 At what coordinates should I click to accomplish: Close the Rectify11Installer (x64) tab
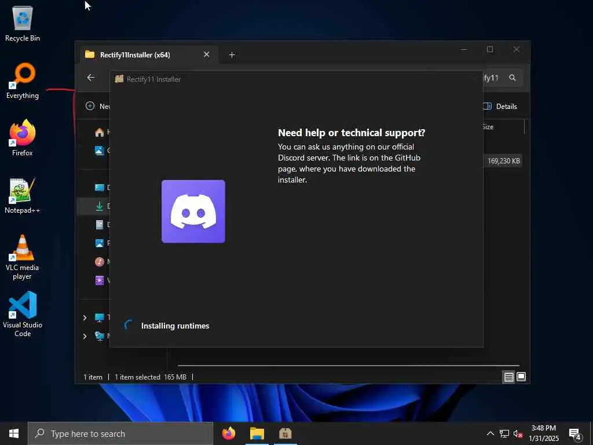[x=207, y=54]
